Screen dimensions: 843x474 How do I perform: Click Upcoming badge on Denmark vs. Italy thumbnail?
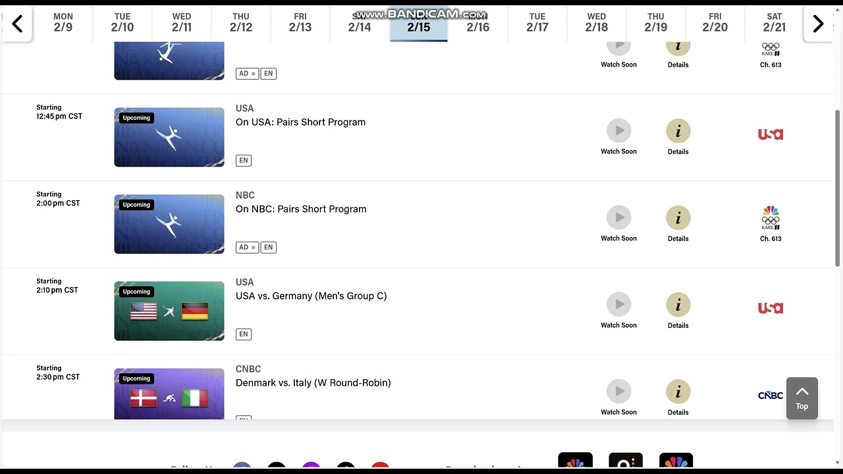point(136,379)
